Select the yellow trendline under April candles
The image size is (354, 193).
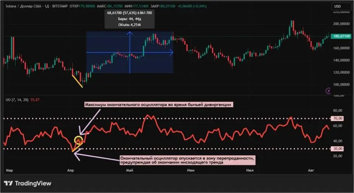[77, 81]
